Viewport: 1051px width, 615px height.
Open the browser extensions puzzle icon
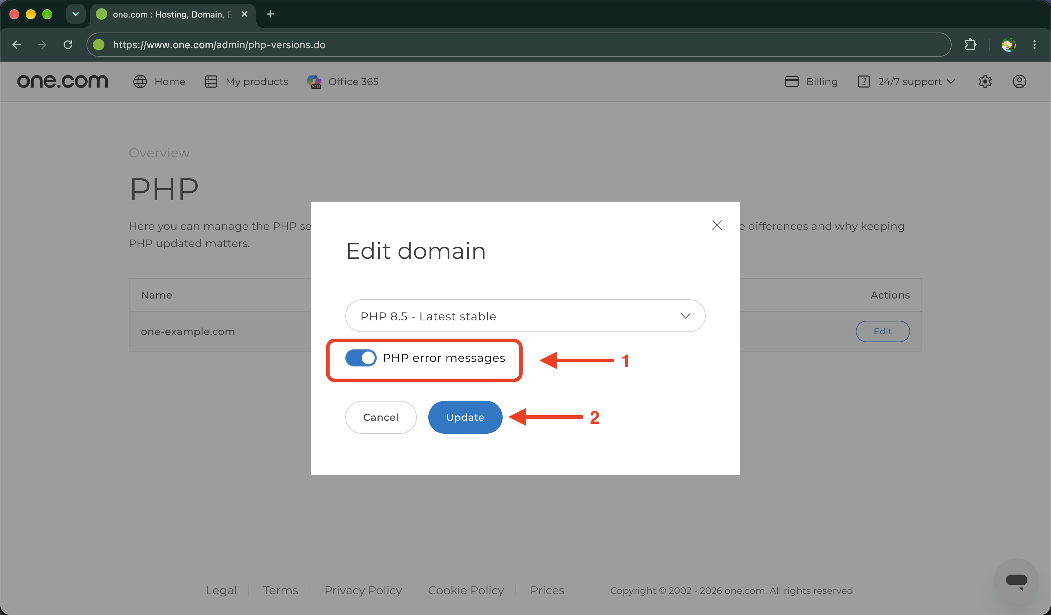(971, 45)
